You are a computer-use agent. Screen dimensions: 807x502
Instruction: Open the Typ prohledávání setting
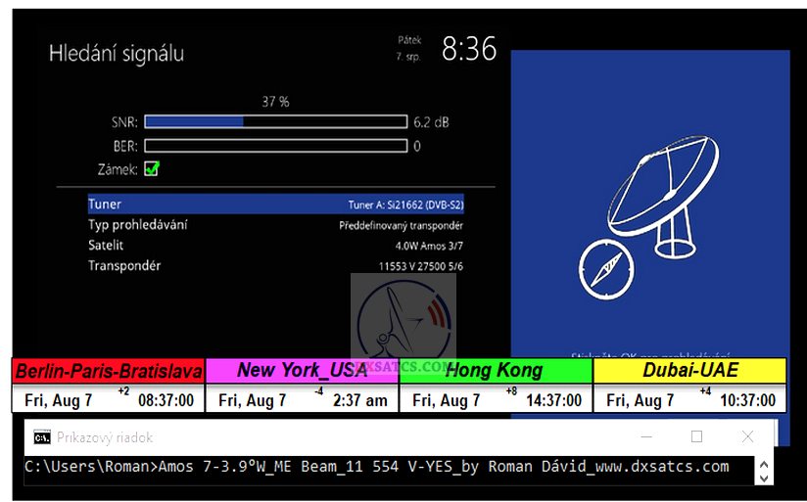(x=275, y=225)
